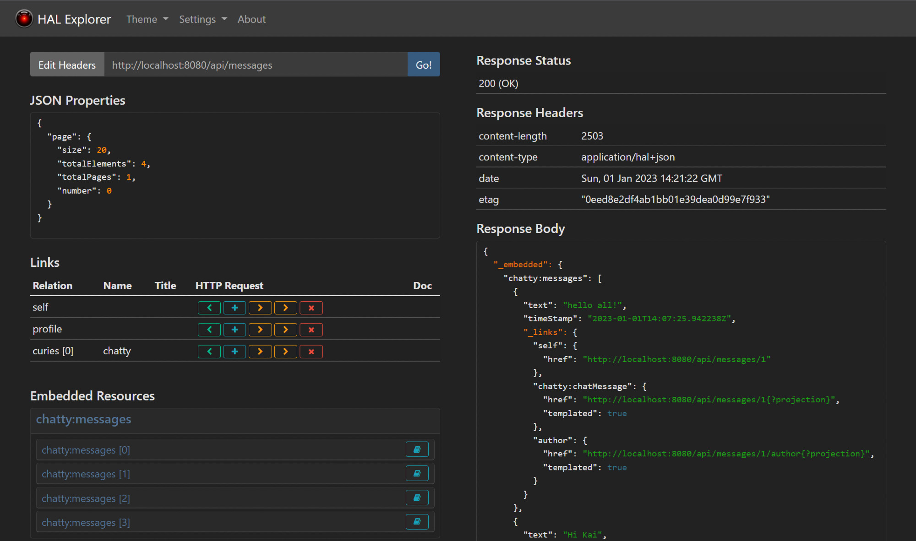Click DELETE x icon for self link

coord(311,308)
